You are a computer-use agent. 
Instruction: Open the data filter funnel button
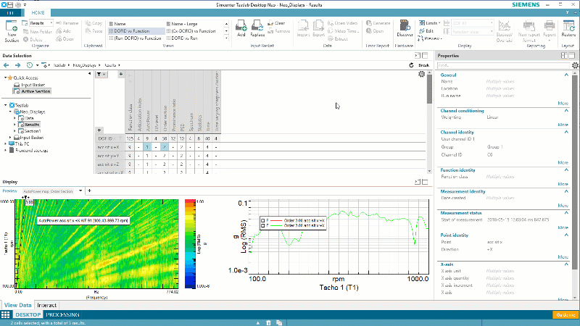[99, 75]
